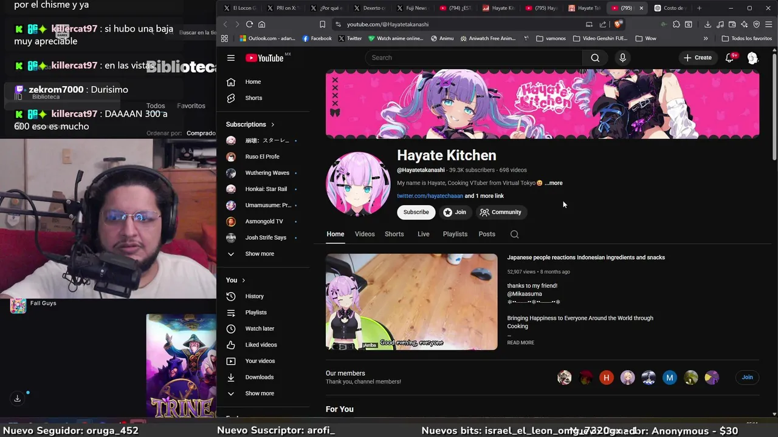Click the M member avatar
Screen dimensions: 778x437
coord(669,378)
